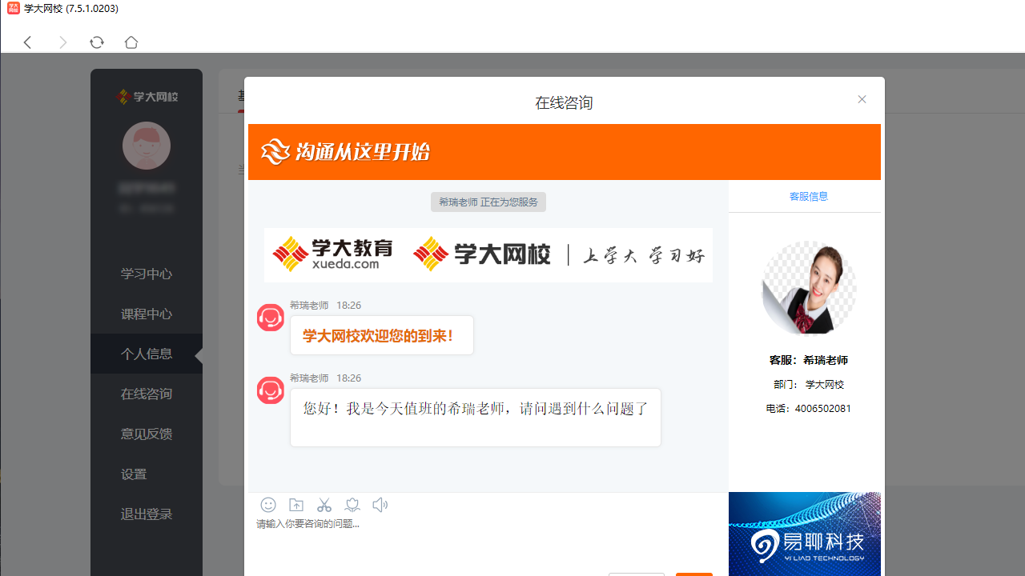Select 在线咨询 in the sidebar
The image size is (1025, 576).
146,393
